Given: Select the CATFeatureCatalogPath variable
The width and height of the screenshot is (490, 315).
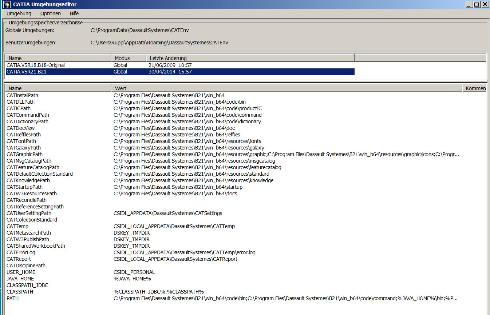Looking at the screenshot, I should click(33, 167).
